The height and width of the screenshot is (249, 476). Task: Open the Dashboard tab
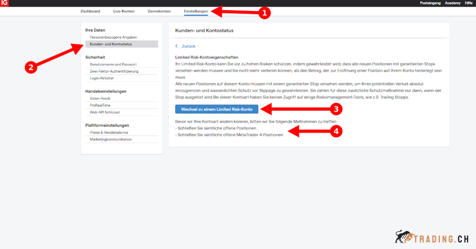pos(90,11)
